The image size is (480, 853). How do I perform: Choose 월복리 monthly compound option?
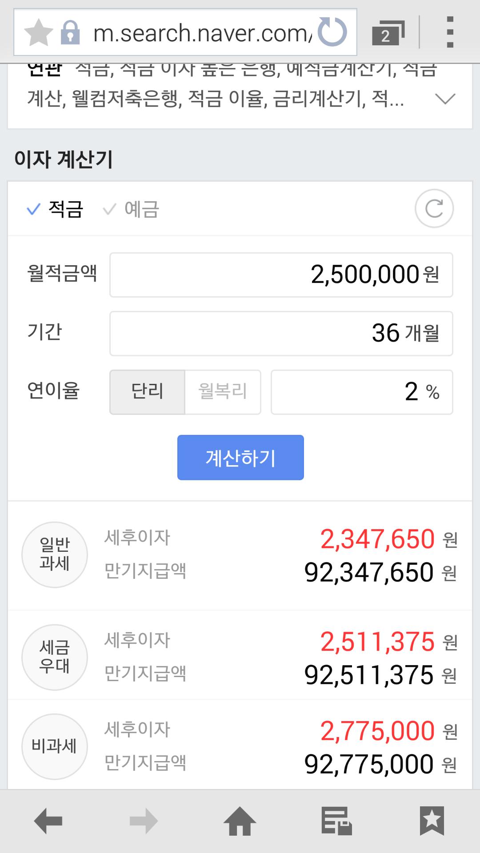(223, 392)
